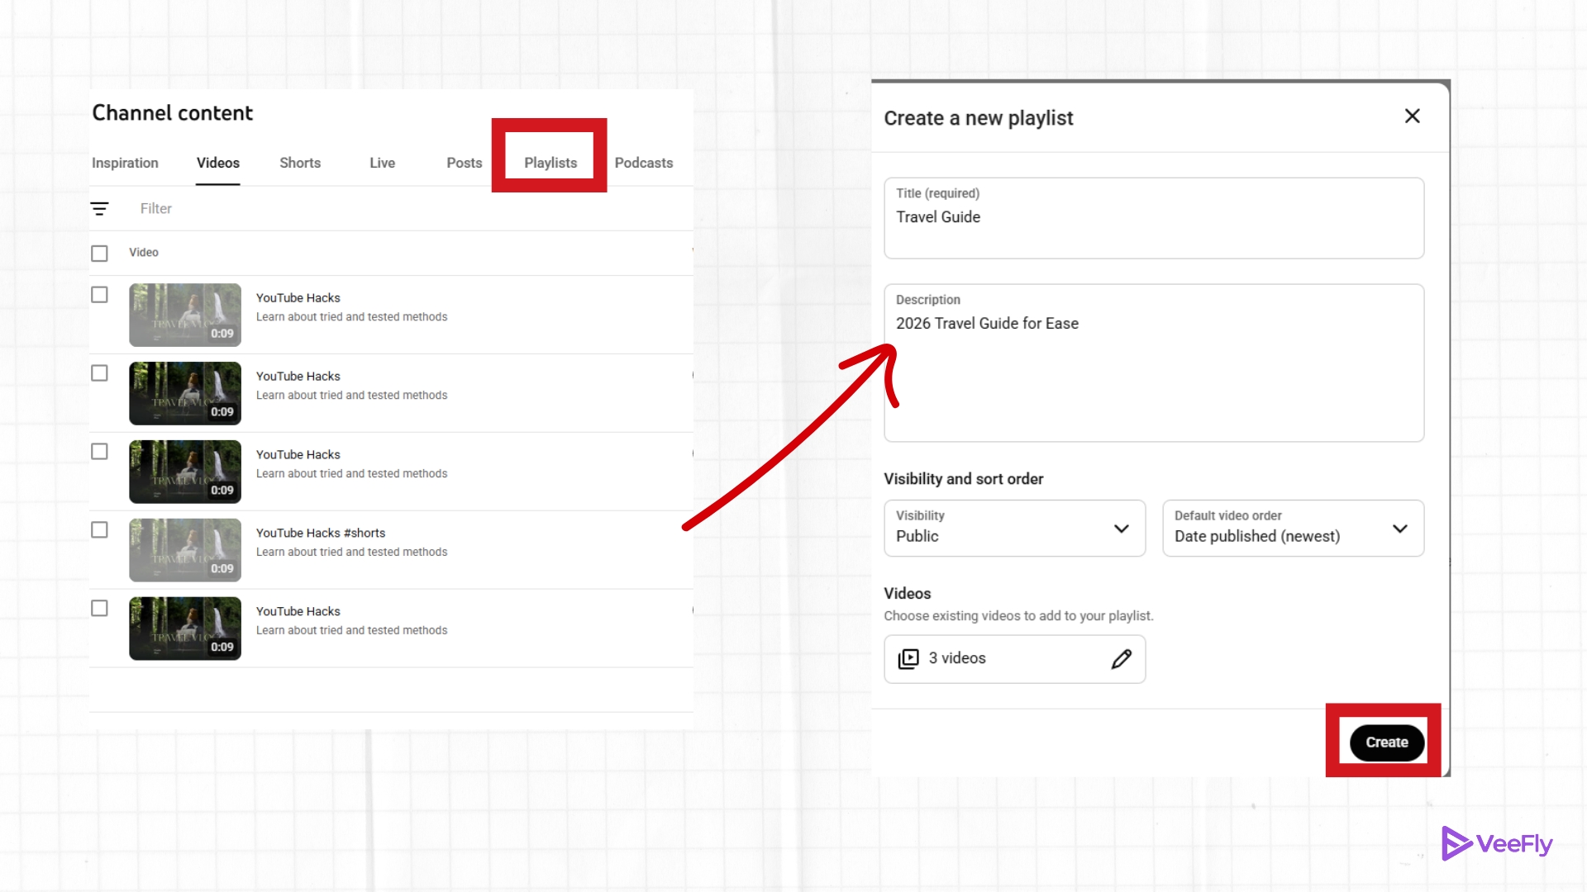This screenshot has height=892, width=1587.
Task: Open the first YouTube Hacks video thumbnail
Action: 185,315
